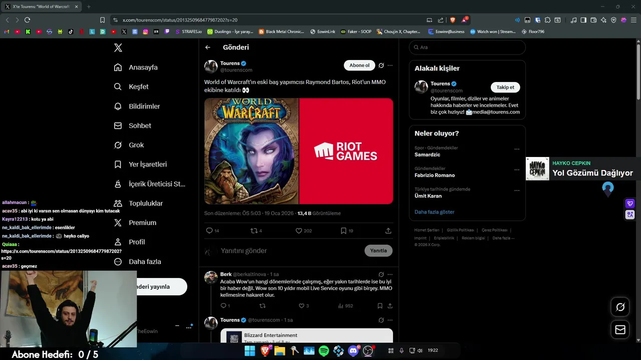Like the post with 202 likes

(x=299, y=230)
